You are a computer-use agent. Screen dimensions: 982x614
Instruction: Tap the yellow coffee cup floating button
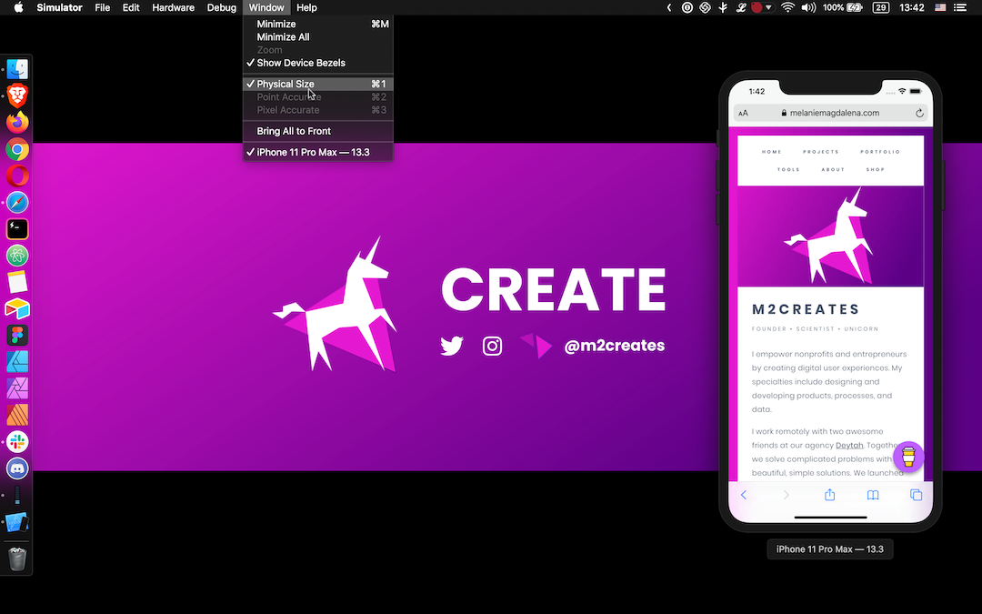pyautogui.click(x=908, y=457)
